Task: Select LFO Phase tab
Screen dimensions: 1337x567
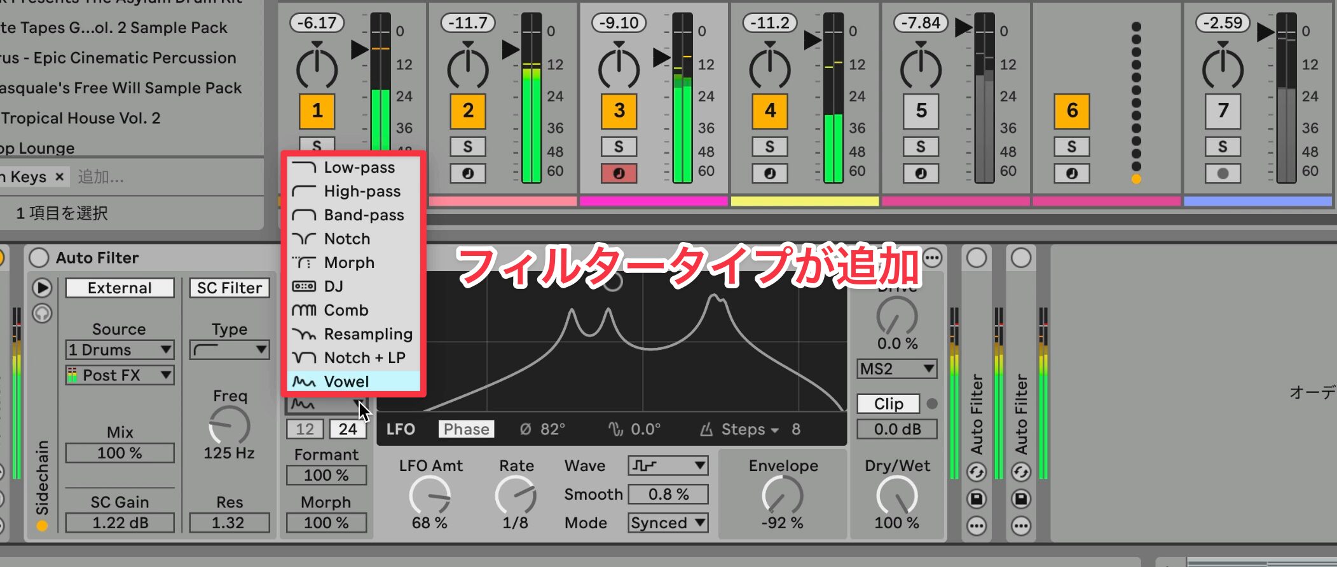Action: pos(466,429)
